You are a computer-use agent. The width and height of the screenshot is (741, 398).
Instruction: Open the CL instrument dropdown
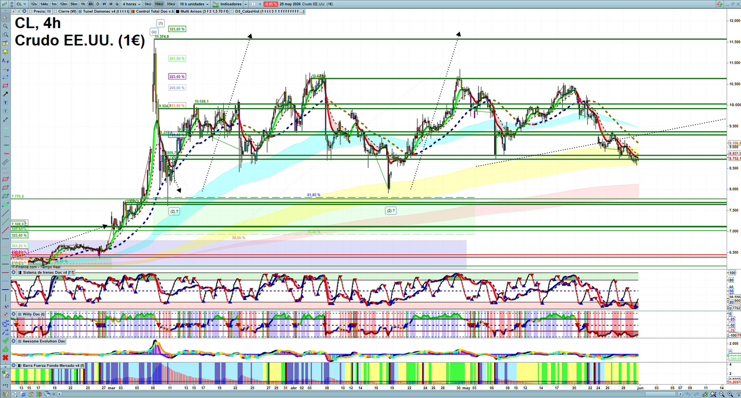[x=21, y=4]
